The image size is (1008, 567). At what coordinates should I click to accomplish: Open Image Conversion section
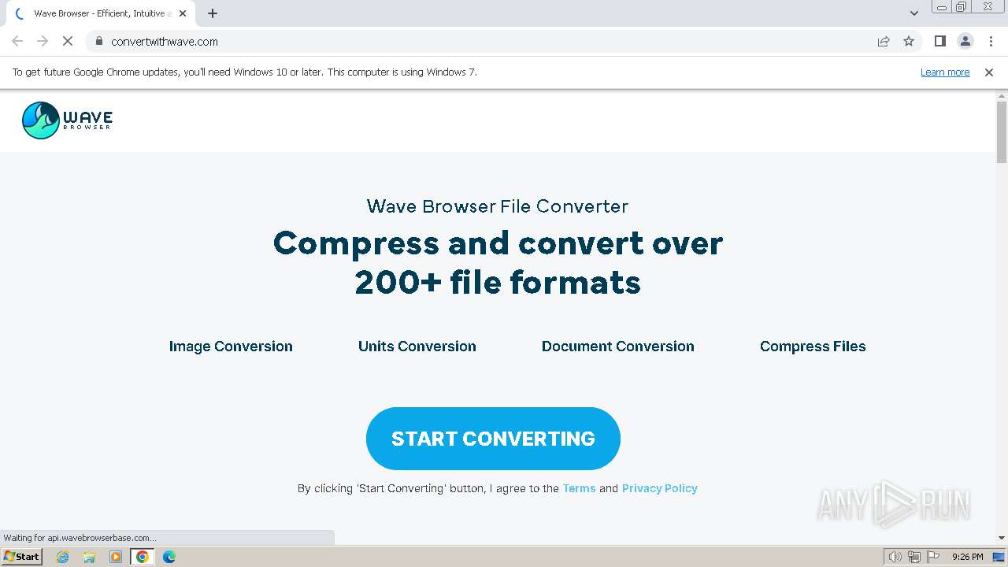click(x=231, y=346)
